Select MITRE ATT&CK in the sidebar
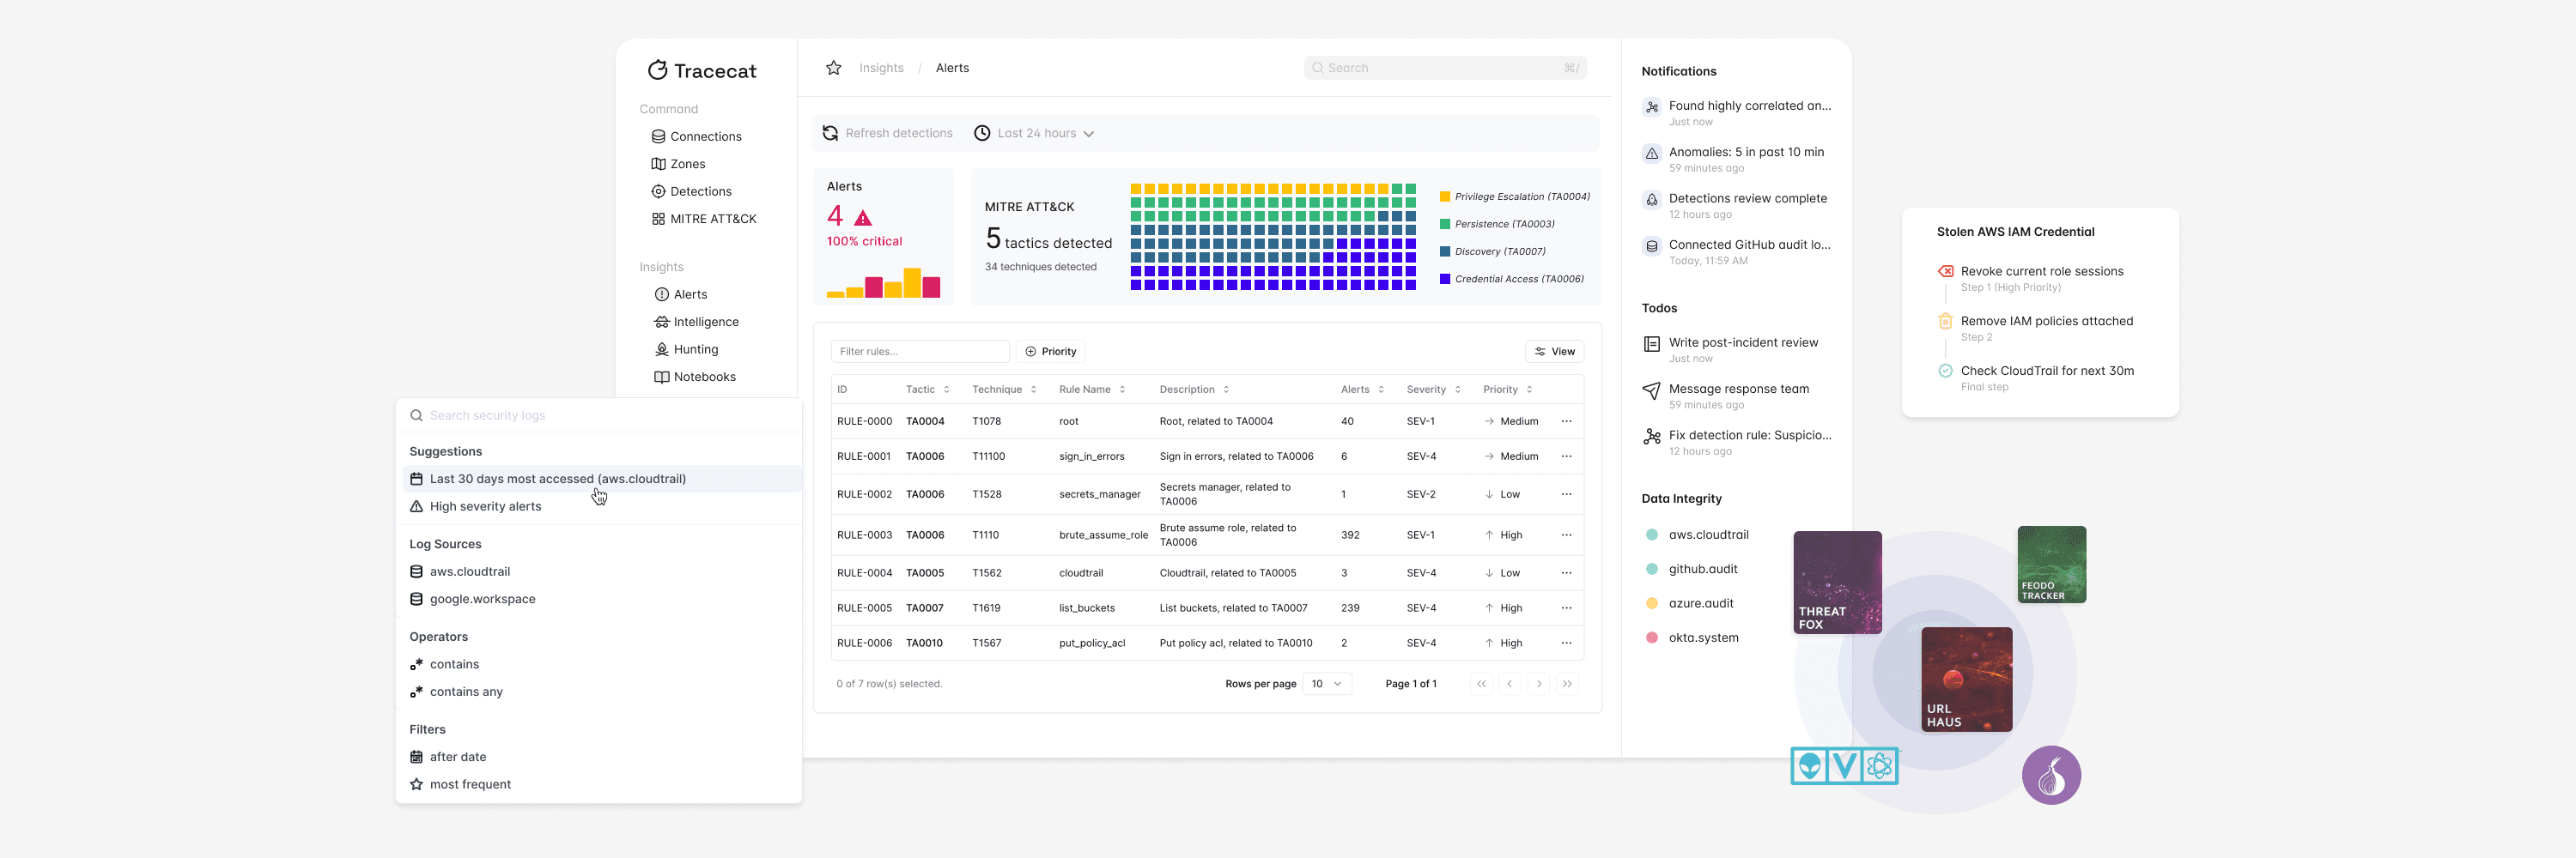 [x=713, y=219]
